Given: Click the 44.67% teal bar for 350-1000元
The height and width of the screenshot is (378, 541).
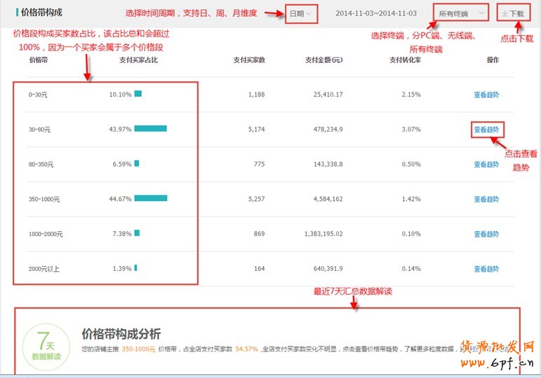Looking at the screenshot, I should coord(150,199).
